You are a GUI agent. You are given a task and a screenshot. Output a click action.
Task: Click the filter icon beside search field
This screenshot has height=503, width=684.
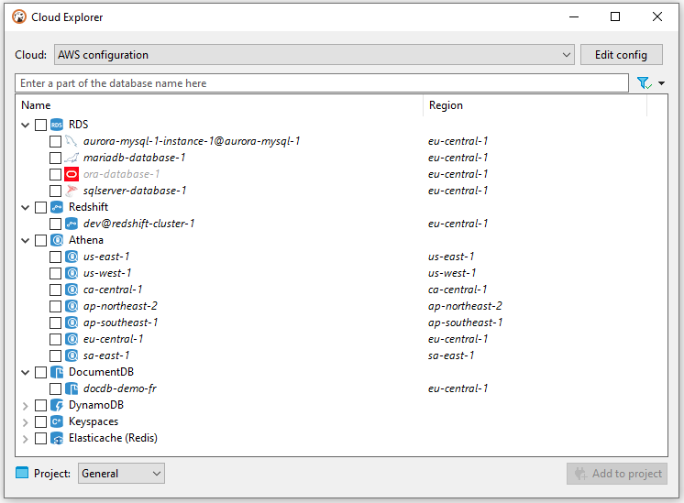click(645, 83)
